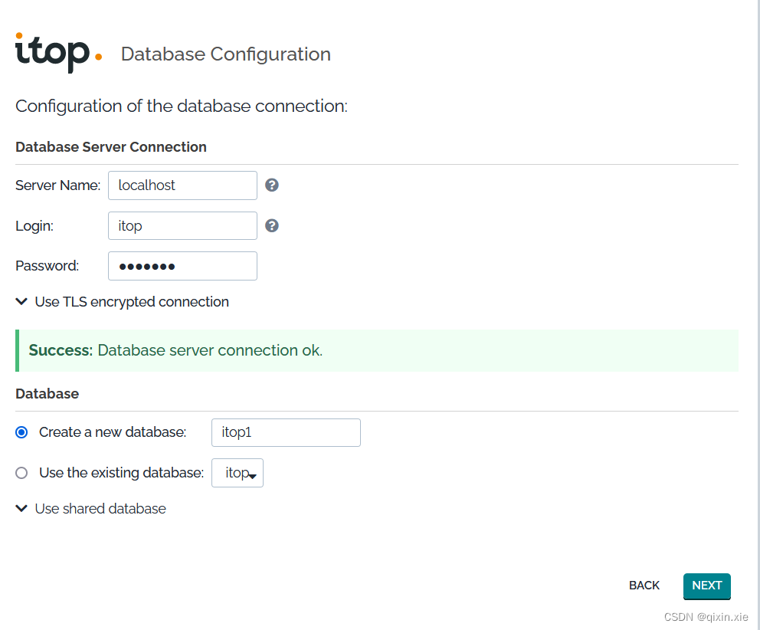Click the Success connection ok message
This screenshot has width=760, height=630.
coord(377,351)
